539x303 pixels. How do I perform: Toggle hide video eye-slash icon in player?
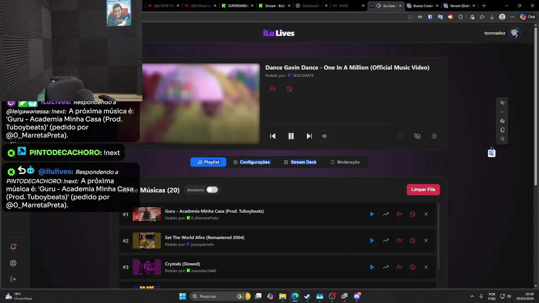pos(417,136)
